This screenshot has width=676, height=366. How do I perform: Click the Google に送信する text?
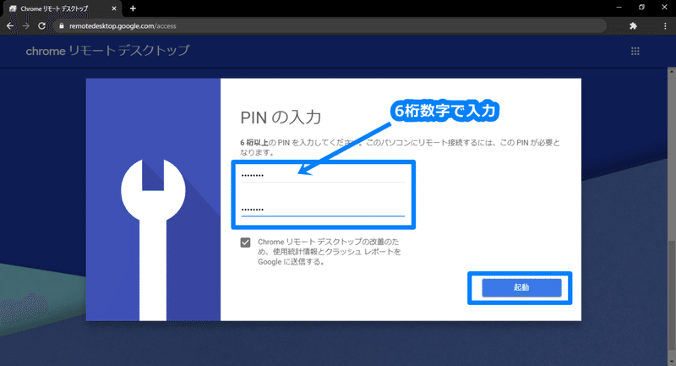[291, 262]
